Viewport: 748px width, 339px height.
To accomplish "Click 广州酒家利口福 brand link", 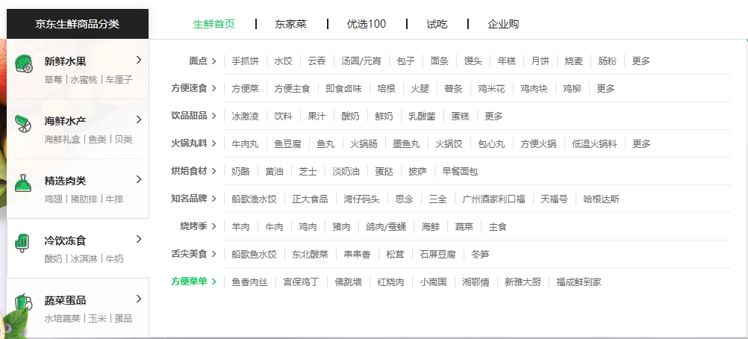I will (x=493, y=199).
